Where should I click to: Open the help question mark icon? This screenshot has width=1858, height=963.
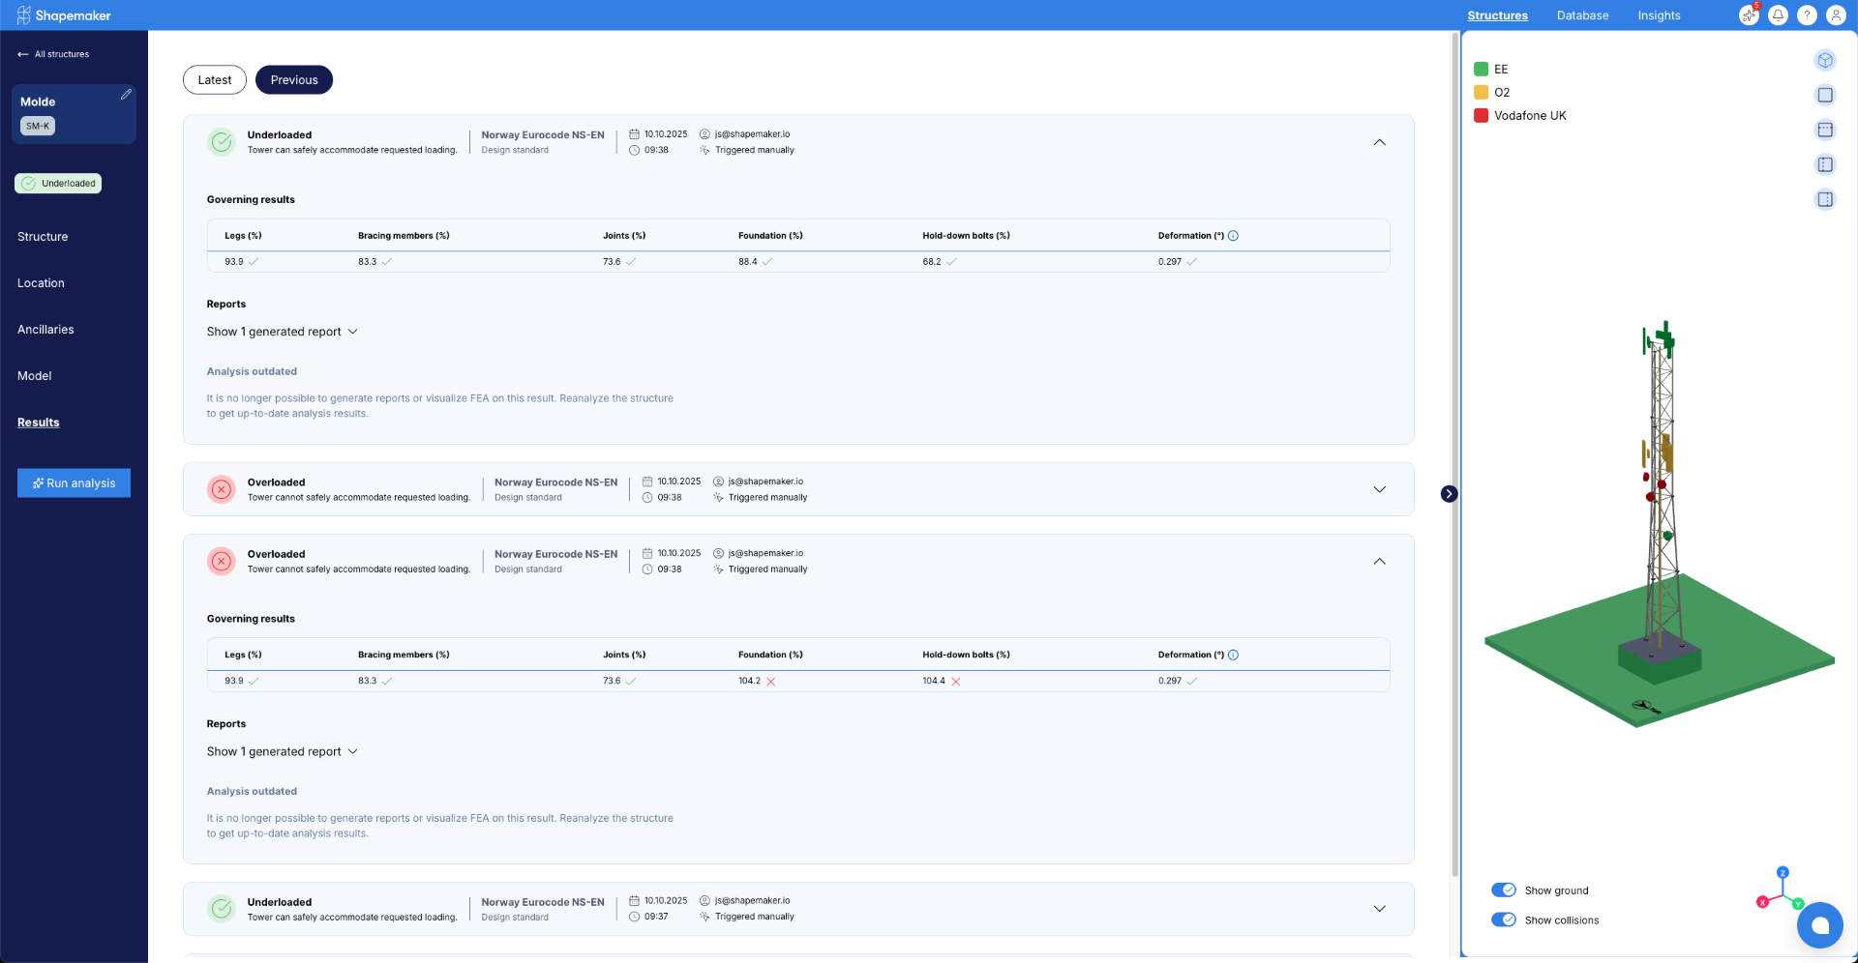[x=1807, y=15]
